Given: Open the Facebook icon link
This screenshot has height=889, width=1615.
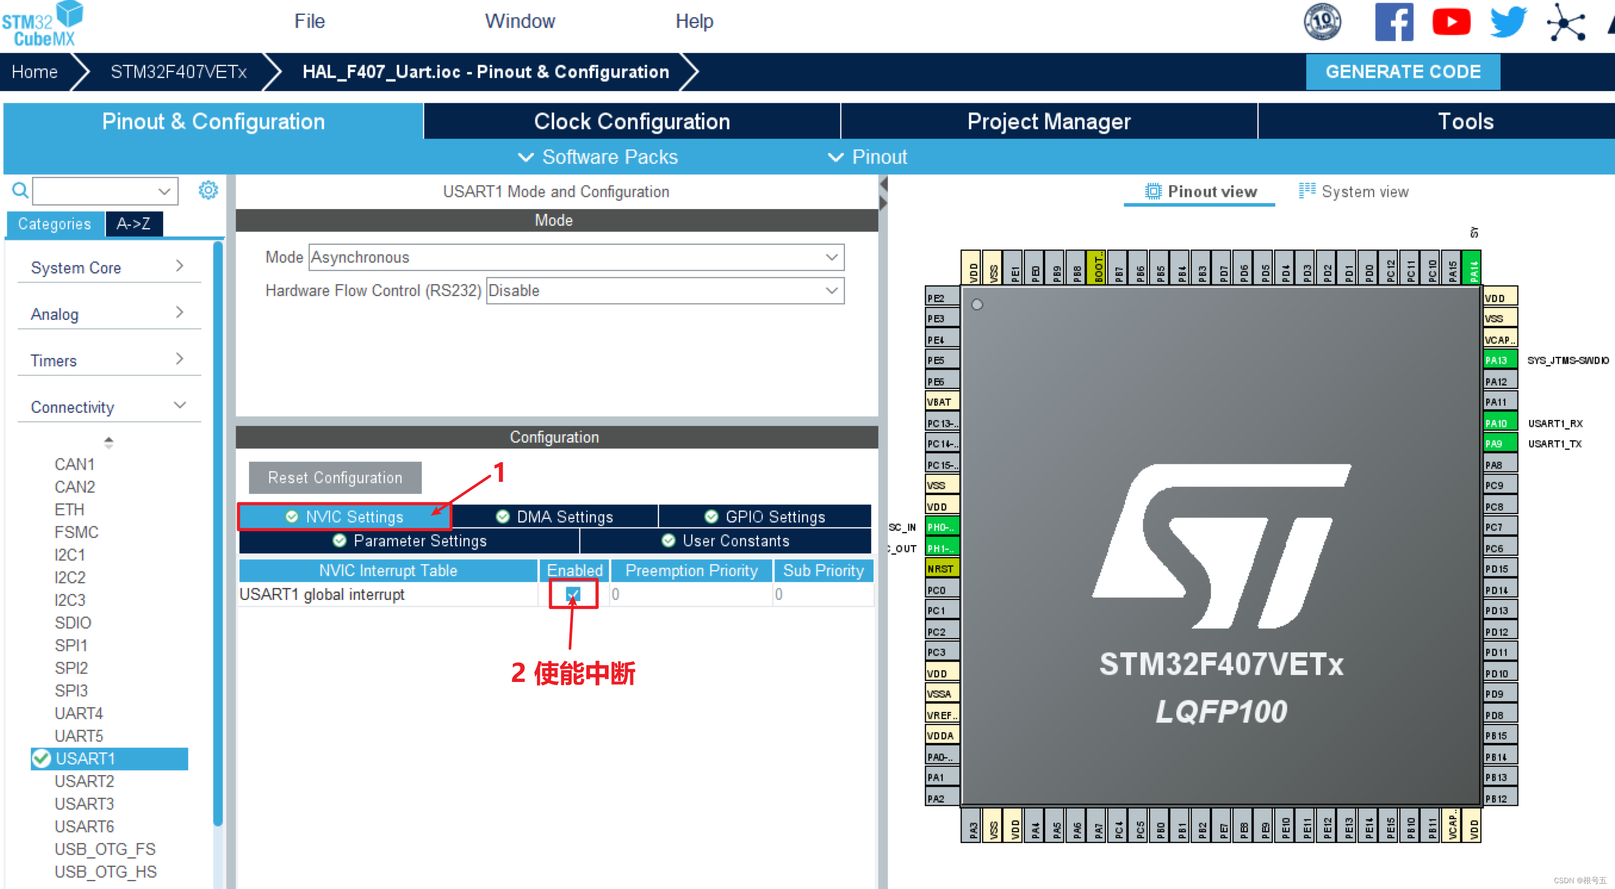Looking at the screenshot, I should coord(1393,23).
